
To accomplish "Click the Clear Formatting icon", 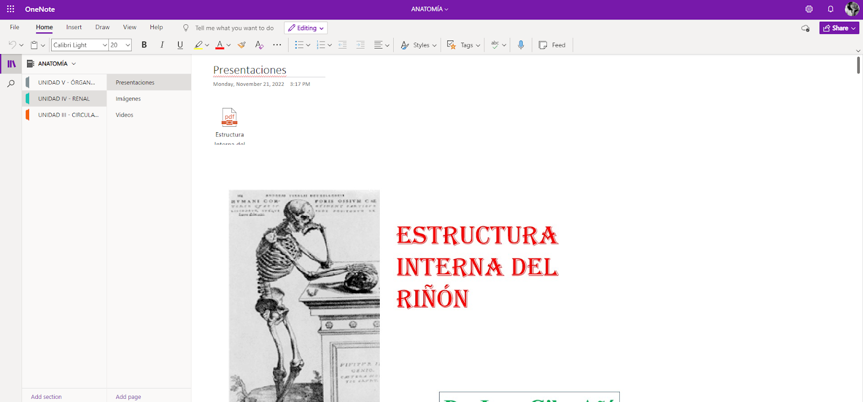I will 259,45.
